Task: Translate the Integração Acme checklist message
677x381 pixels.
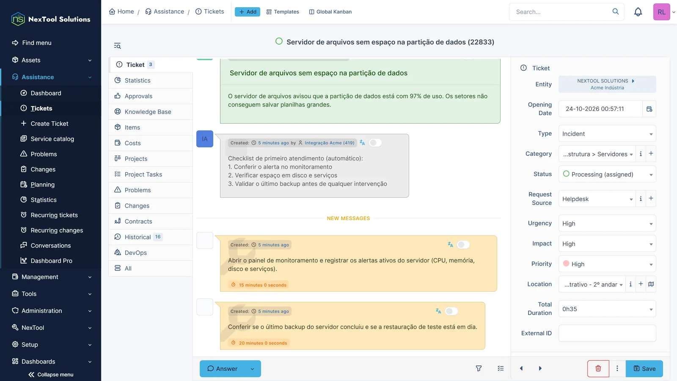Action: pos(362,143)
